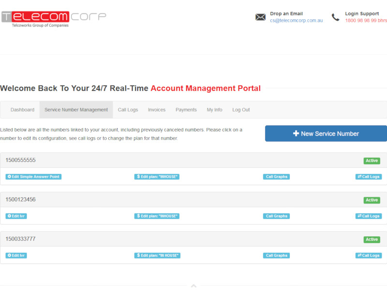Open Edit Simple Answer Point for 1500555555
Image resolution: width=387 pixels, height=290 pixels.
pyautogui.click(x=33, y=177)
